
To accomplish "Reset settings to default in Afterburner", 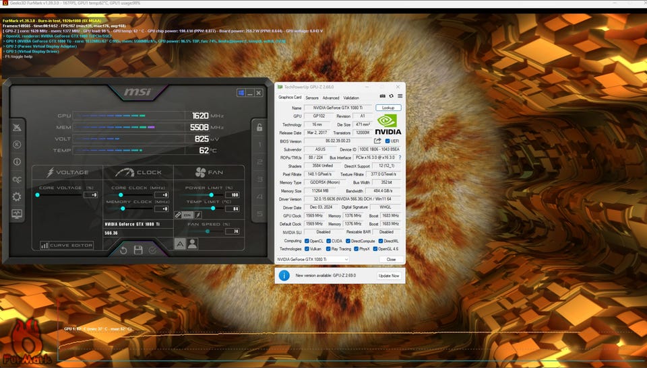I will [123, 250].
